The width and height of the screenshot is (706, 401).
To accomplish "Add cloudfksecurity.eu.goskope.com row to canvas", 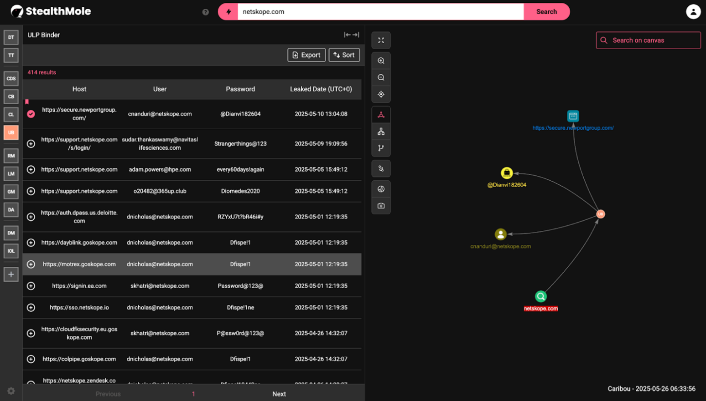I will 31,333.
